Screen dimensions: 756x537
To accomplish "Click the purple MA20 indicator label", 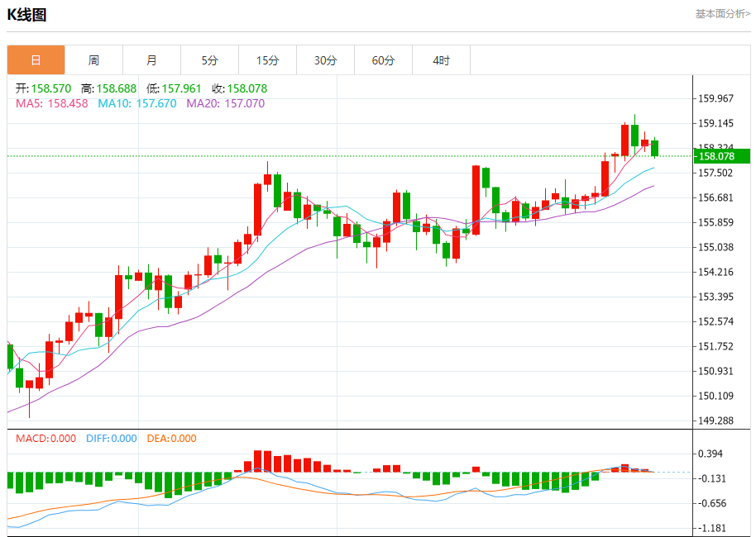I will pyautogui.click(x=225, y=103).
